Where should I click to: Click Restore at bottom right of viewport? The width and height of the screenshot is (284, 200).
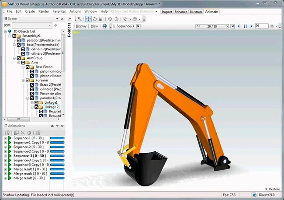point(272,189)
